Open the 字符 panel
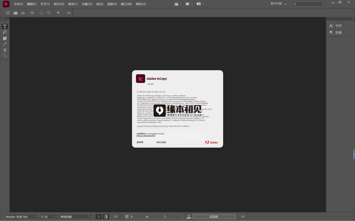 coord(336,26)
